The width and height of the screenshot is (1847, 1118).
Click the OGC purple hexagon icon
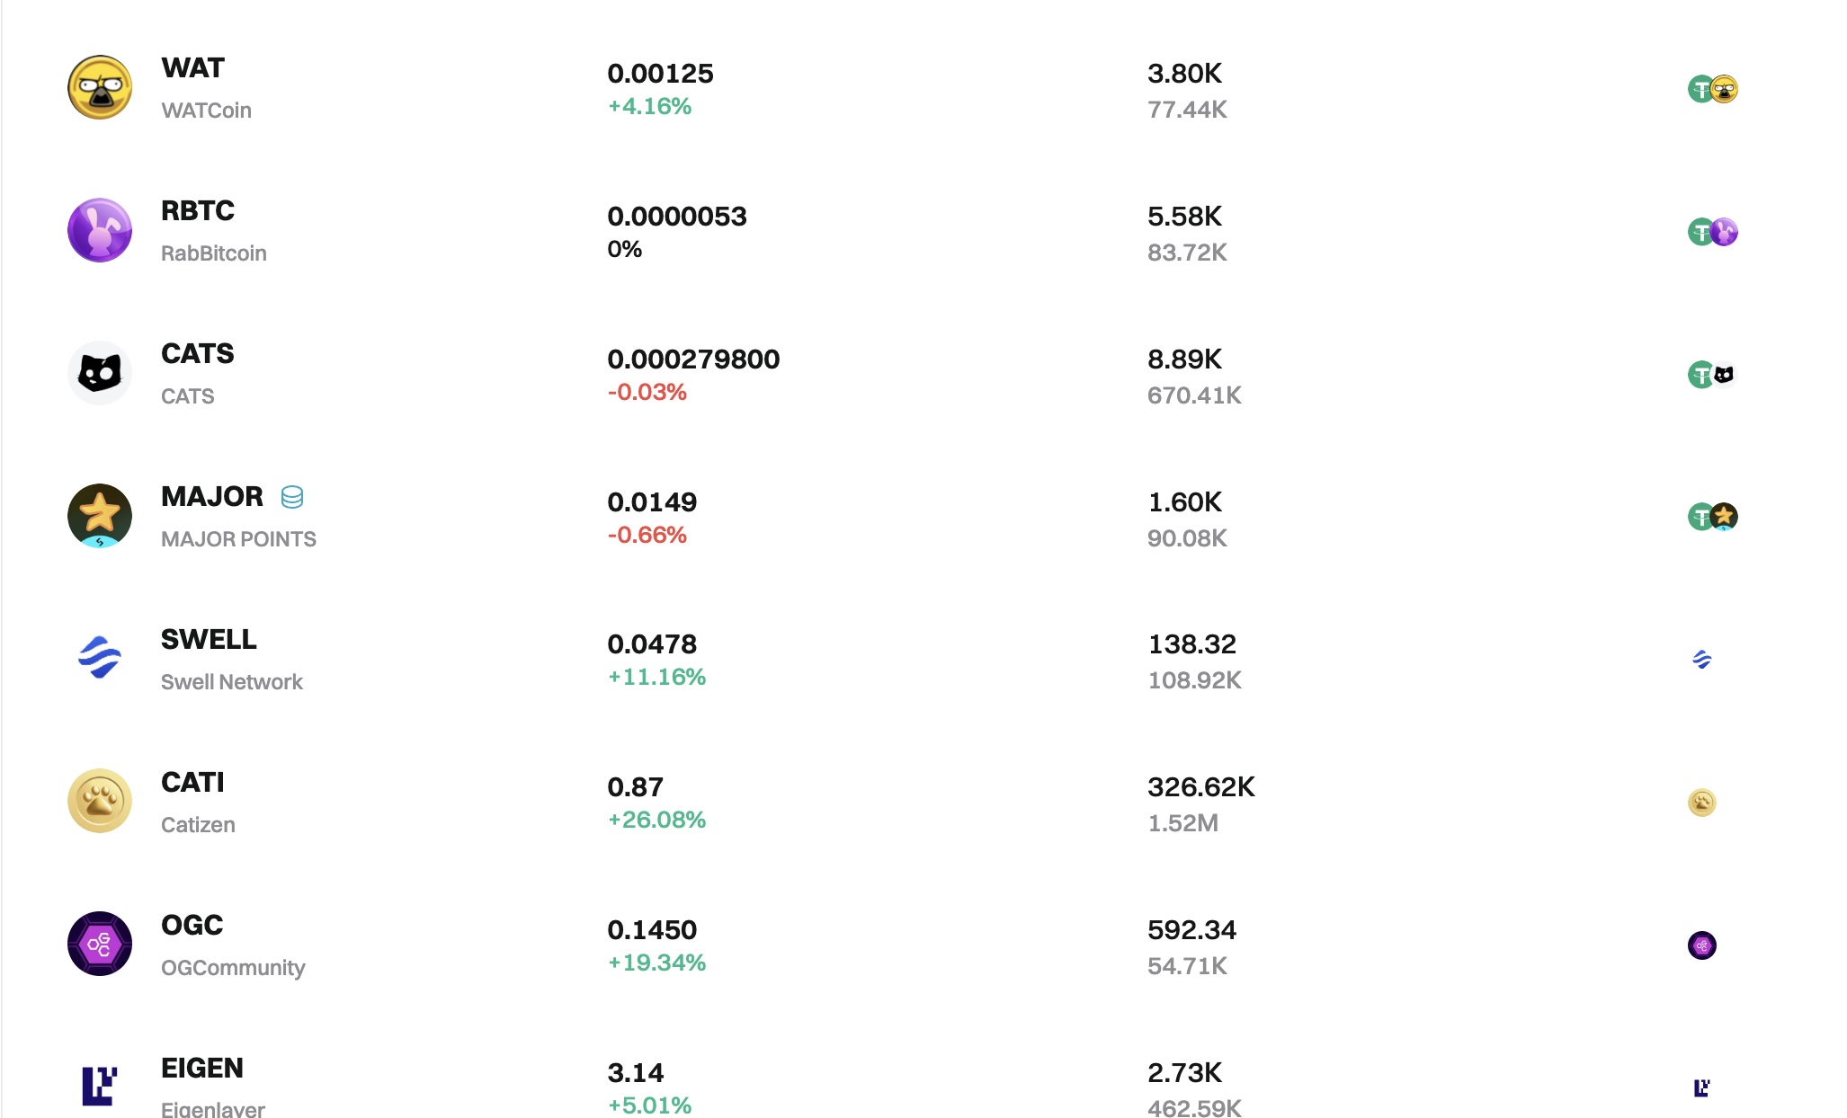pyautogui.click(x=100, y=944)
